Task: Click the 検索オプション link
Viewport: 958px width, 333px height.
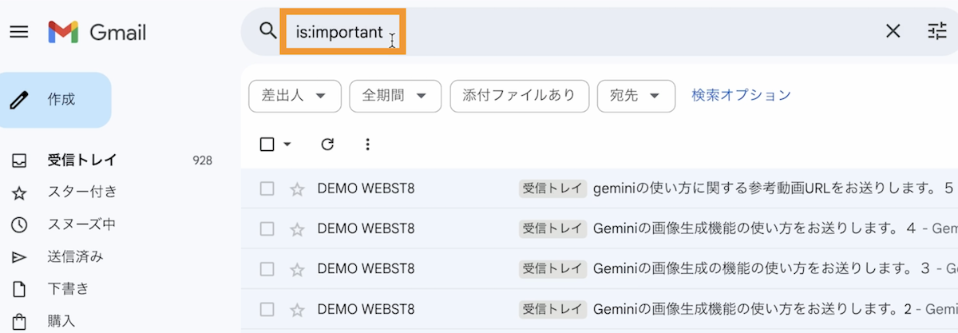Action: point(741,95)
